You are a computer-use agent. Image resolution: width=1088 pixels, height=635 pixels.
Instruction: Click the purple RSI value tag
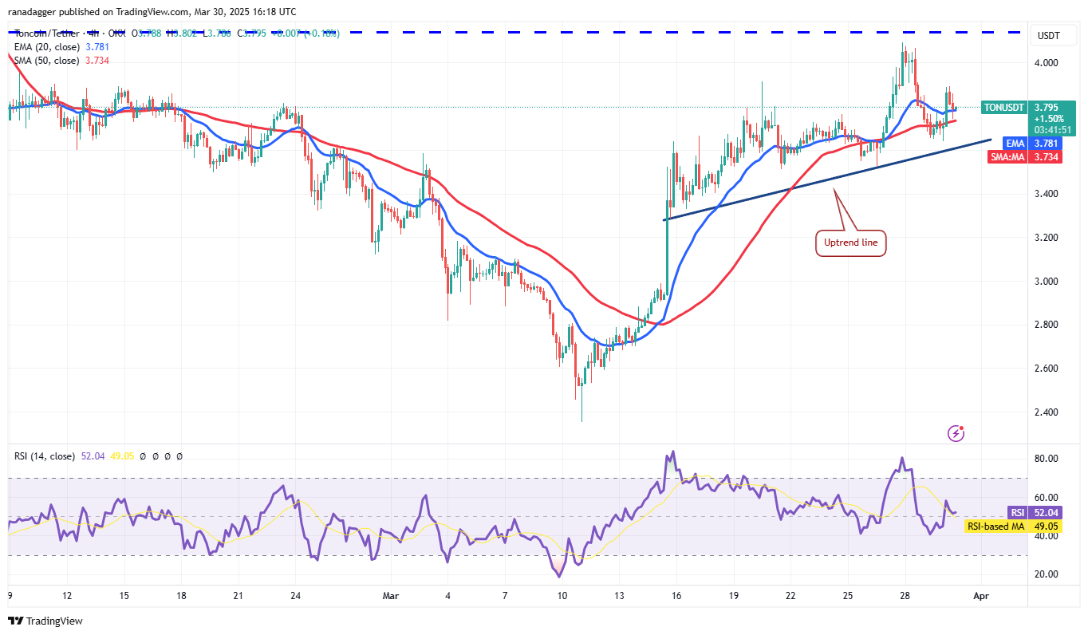point(1016,513)
